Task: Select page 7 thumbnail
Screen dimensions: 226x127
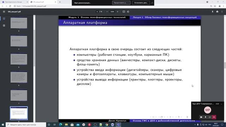Action: (19, 95)
